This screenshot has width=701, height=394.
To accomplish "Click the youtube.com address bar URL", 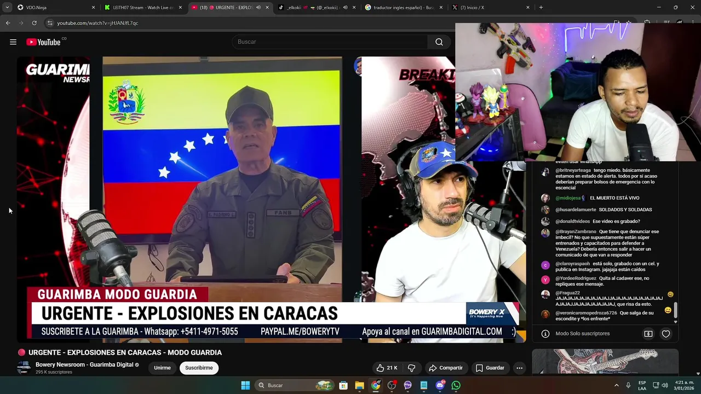I will coord(97,23).
